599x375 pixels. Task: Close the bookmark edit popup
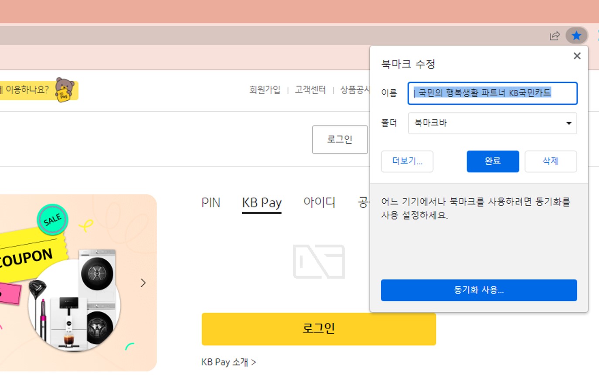click(577, 56)
